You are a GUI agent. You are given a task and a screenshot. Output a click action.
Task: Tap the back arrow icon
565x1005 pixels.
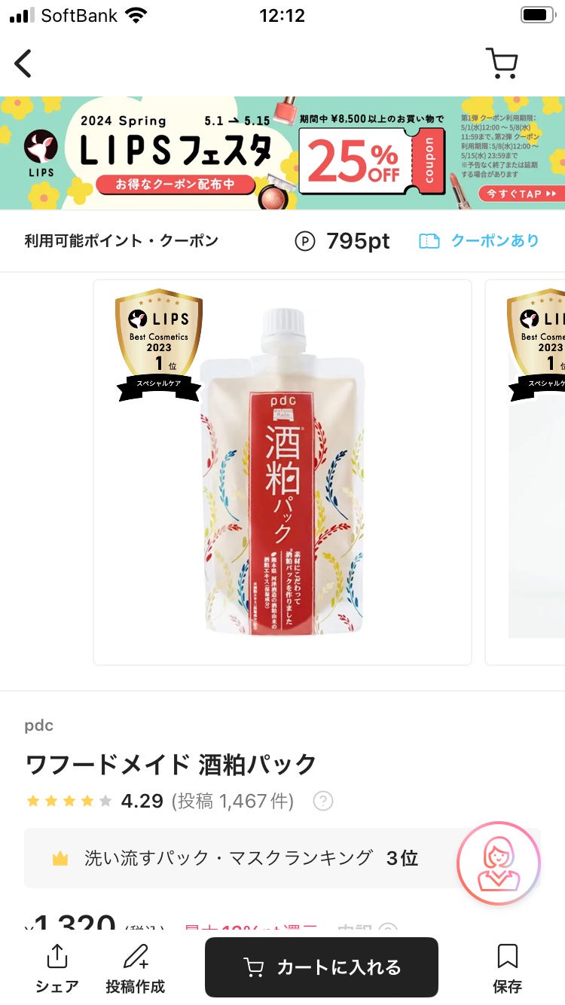click(23, 63)
